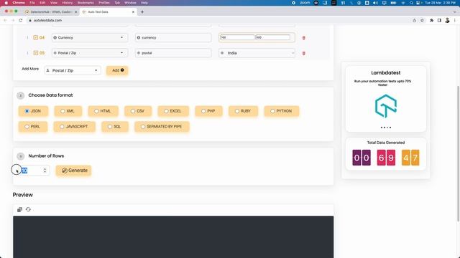The height and width of the screenshot is (258, 460).
Task: Toggle the checkbox for row 04
Action: [x=36, y=37]
